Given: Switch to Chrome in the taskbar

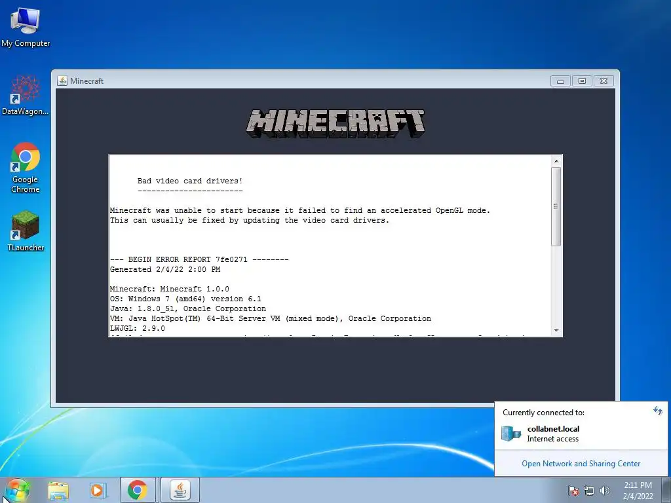Looking at the screenshot, I should 138,490.
